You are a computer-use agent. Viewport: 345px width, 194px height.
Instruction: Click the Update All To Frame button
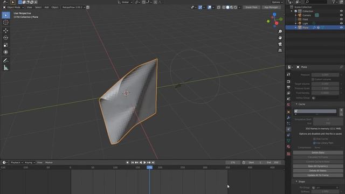coord(318,175)
